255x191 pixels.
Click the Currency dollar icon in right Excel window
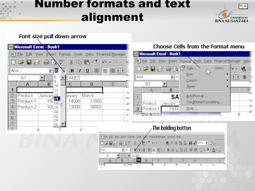click(x=245, y=77)
